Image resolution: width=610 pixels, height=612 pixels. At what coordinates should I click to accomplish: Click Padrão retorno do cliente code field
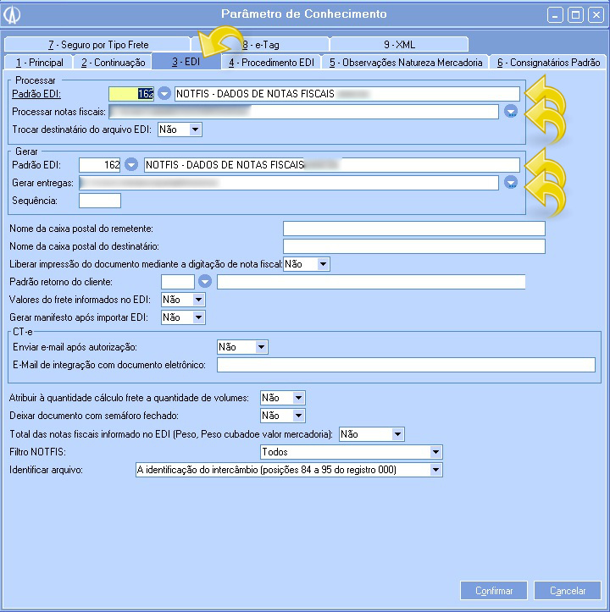tap(177, 282)
